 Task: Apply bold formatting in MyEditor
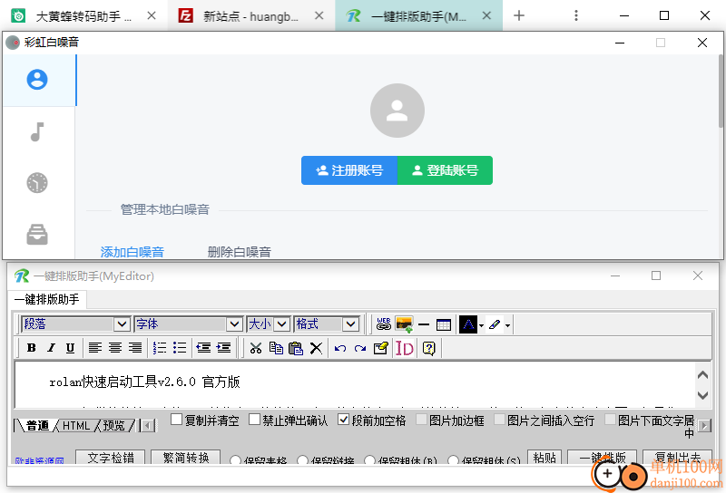coord(32,348)
